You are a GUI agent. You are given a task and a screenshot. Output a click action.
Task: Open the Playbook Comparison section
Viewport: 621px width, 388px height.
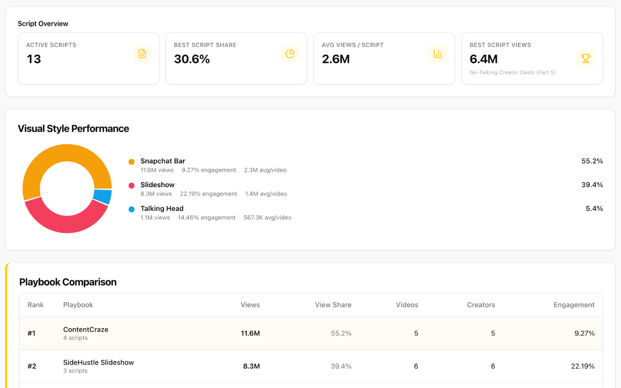point(68,282)
